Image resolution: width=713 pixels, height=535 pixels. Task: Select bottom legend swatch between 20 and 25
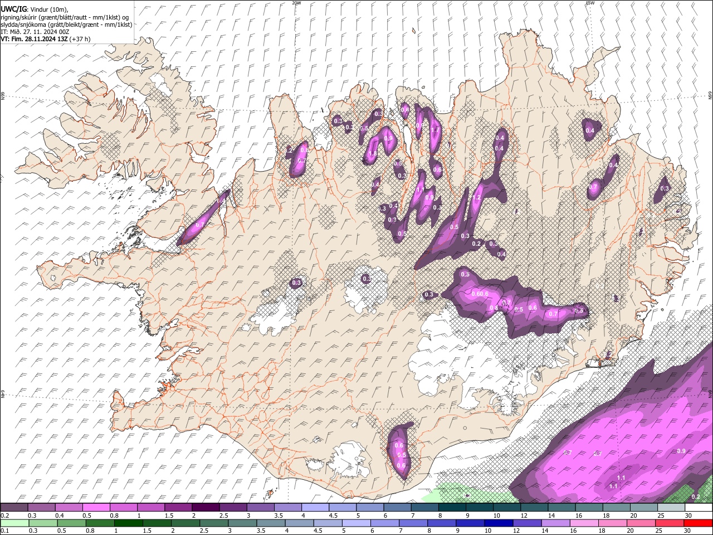[x=642, y=523]
